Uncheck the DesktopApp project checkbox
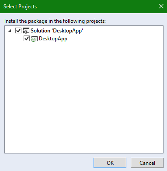 27,39
